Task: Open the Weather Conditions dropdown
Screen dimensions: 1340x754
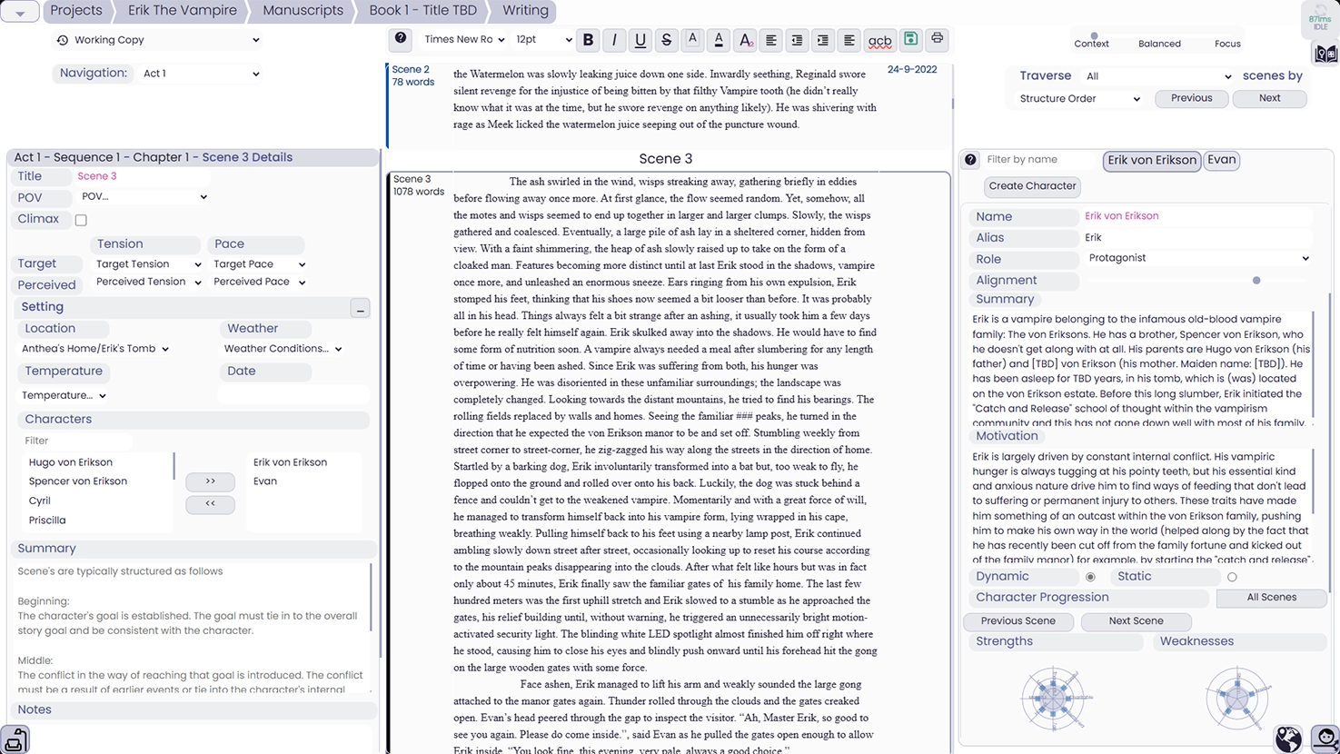Action: pyautogui.click(x=282, y=348)
